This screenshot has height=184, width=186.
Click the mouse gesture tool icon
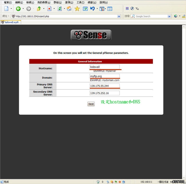point(137,8)
